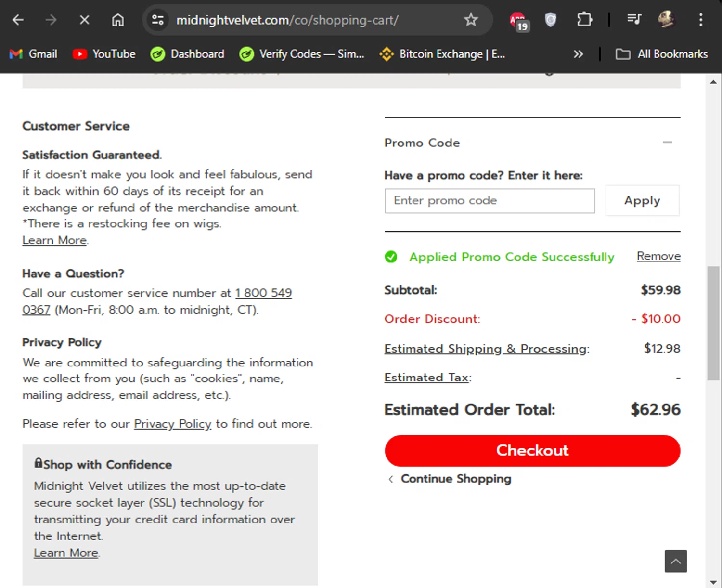
Task: Open the YouTube bookmark
Action: 104,54
